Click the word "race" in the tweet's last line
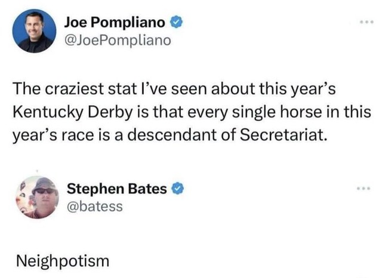The height and width of the screenshot is (278, 388). point(77,136)
